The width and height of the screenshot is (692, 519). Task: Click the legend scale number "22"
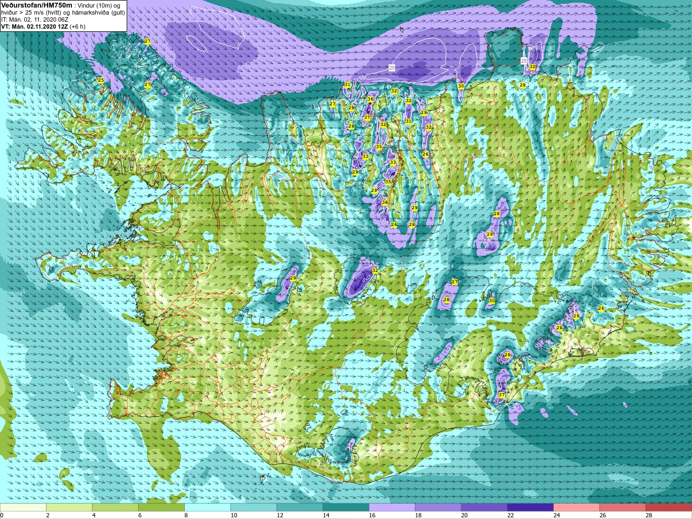511,515
